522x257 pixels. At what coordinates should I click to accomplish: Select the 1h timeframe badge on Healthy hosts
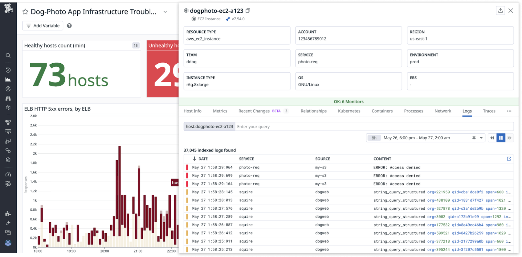click(x=136, y=45)
